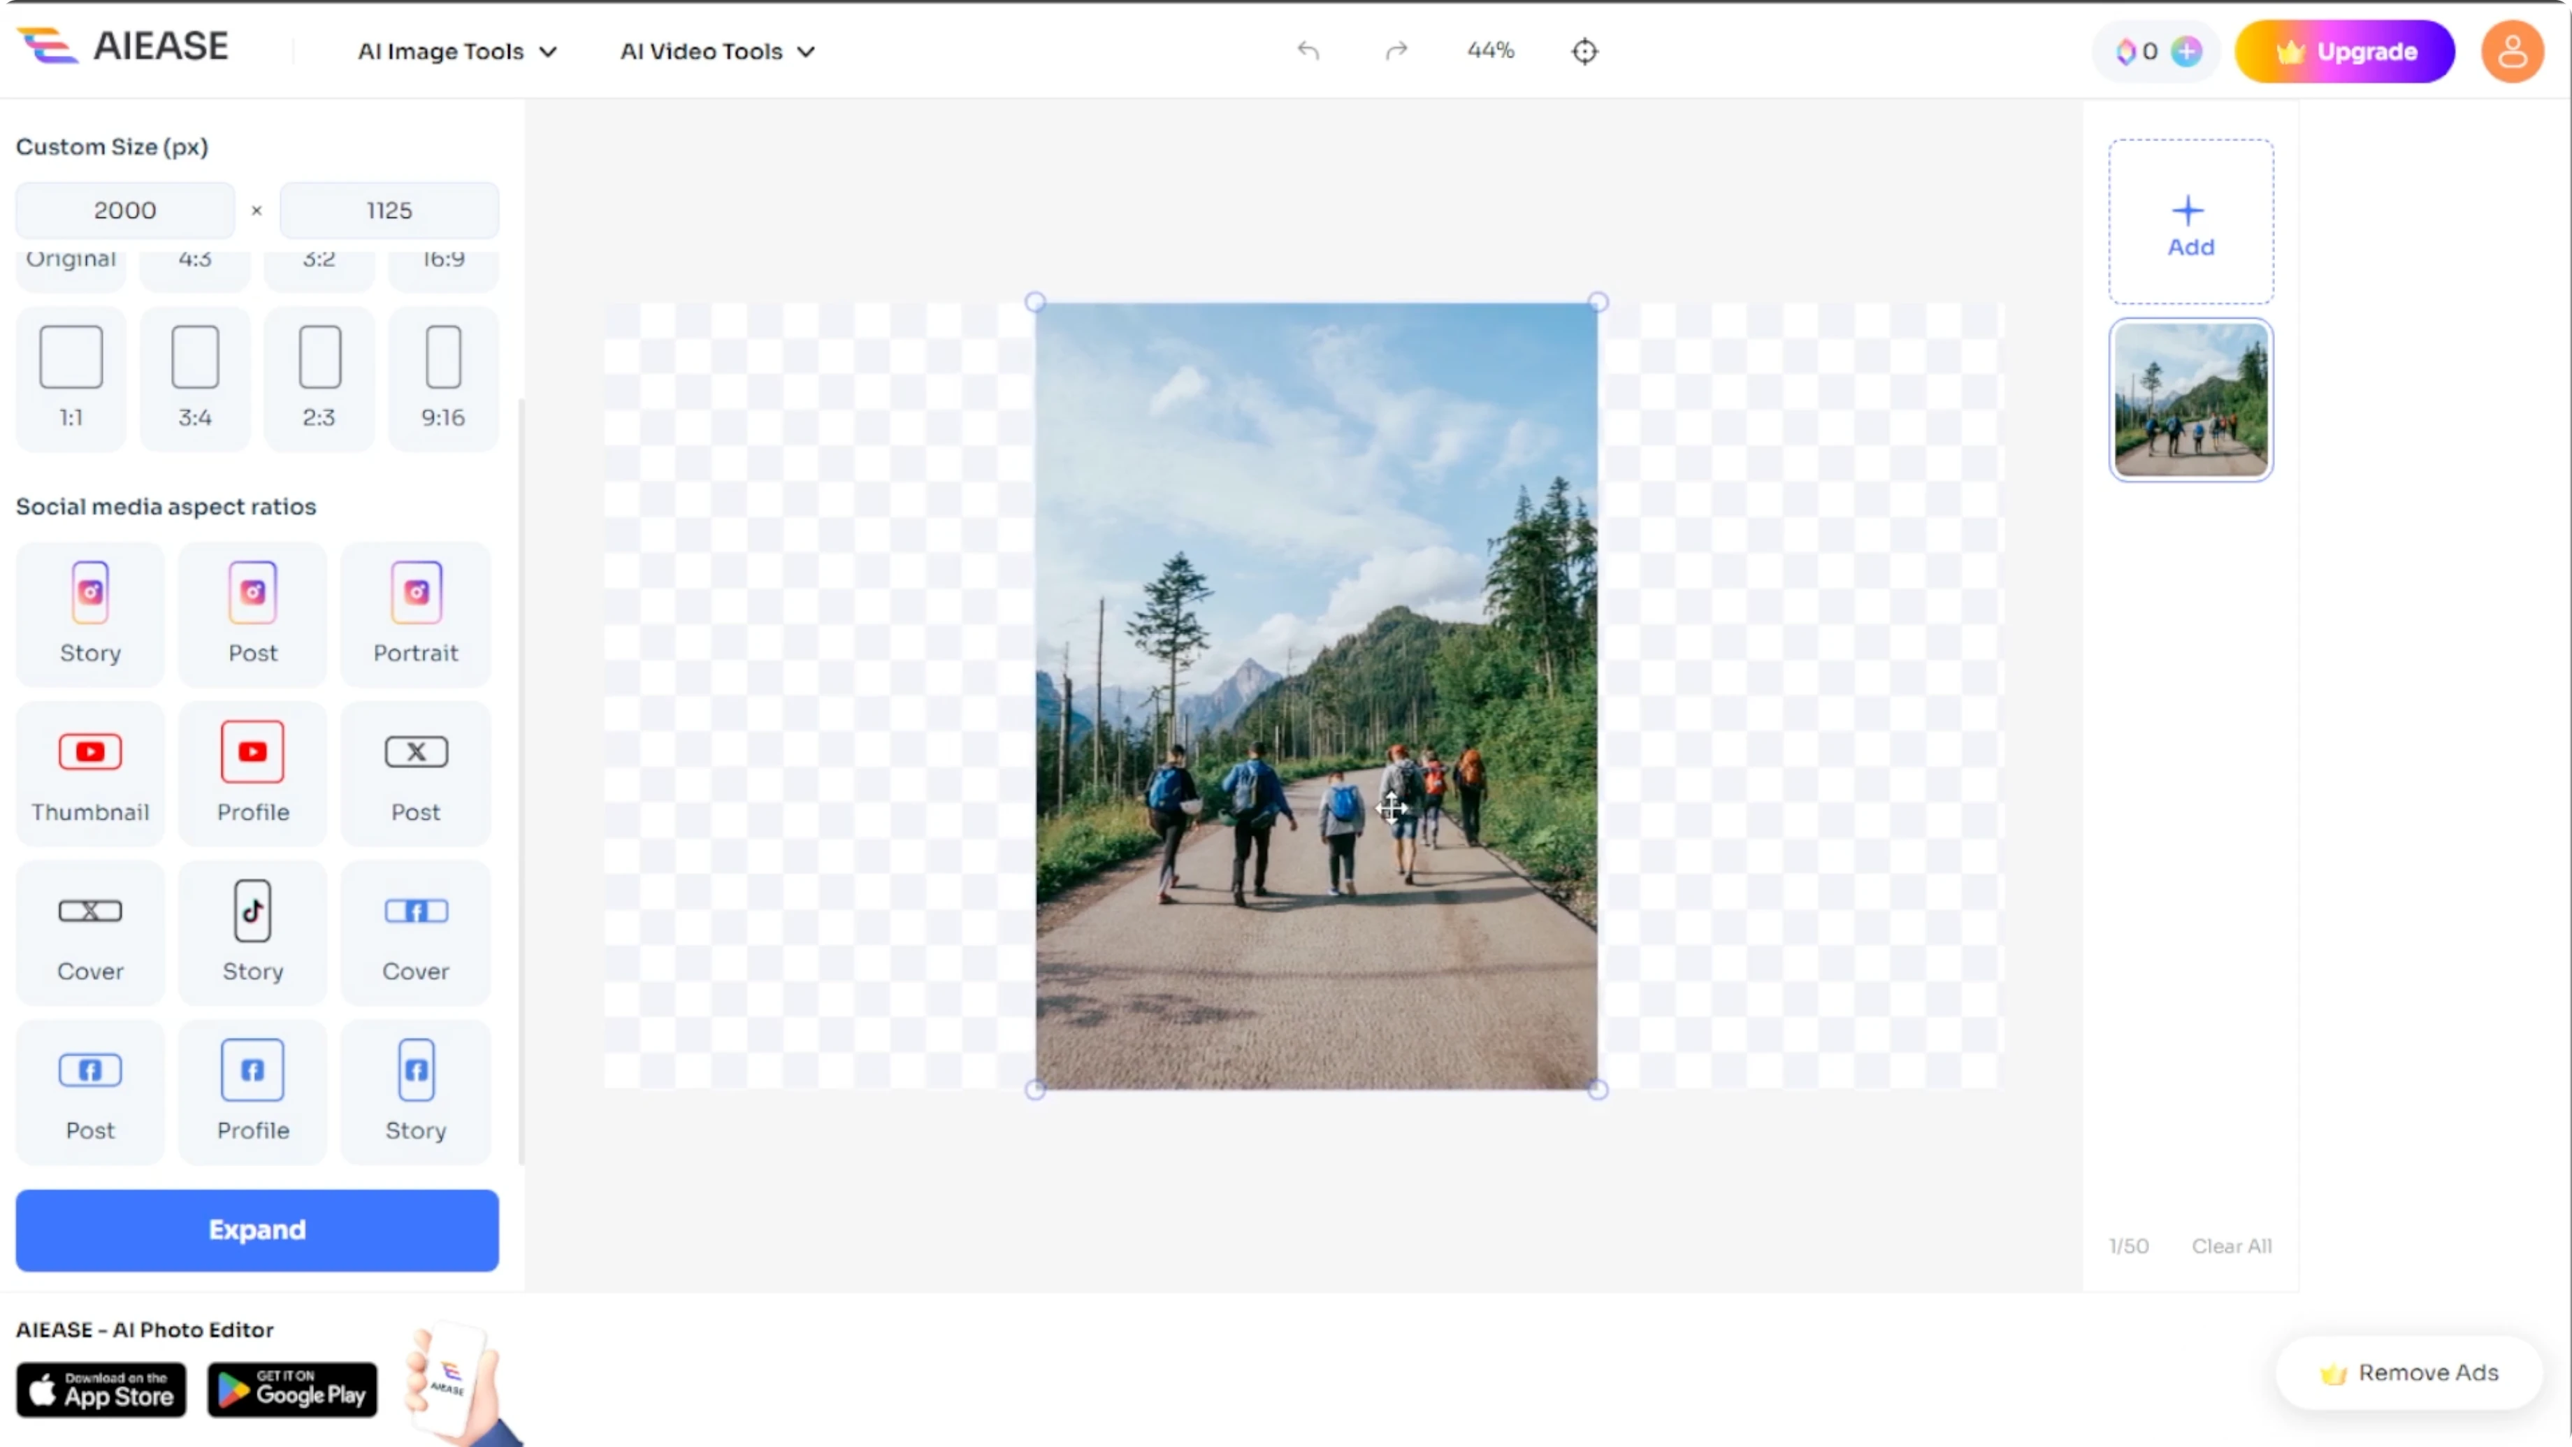The height and width of the screenshot is (1447, 2572).
Task: Select the 2:3 ratio preset
Action: [319, 378]
